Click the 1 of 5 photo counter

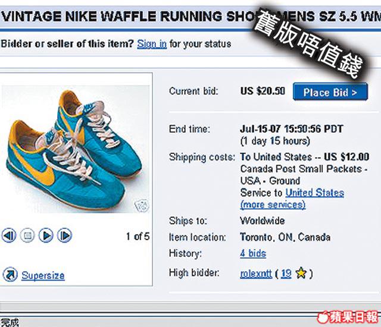pos(138,236)
